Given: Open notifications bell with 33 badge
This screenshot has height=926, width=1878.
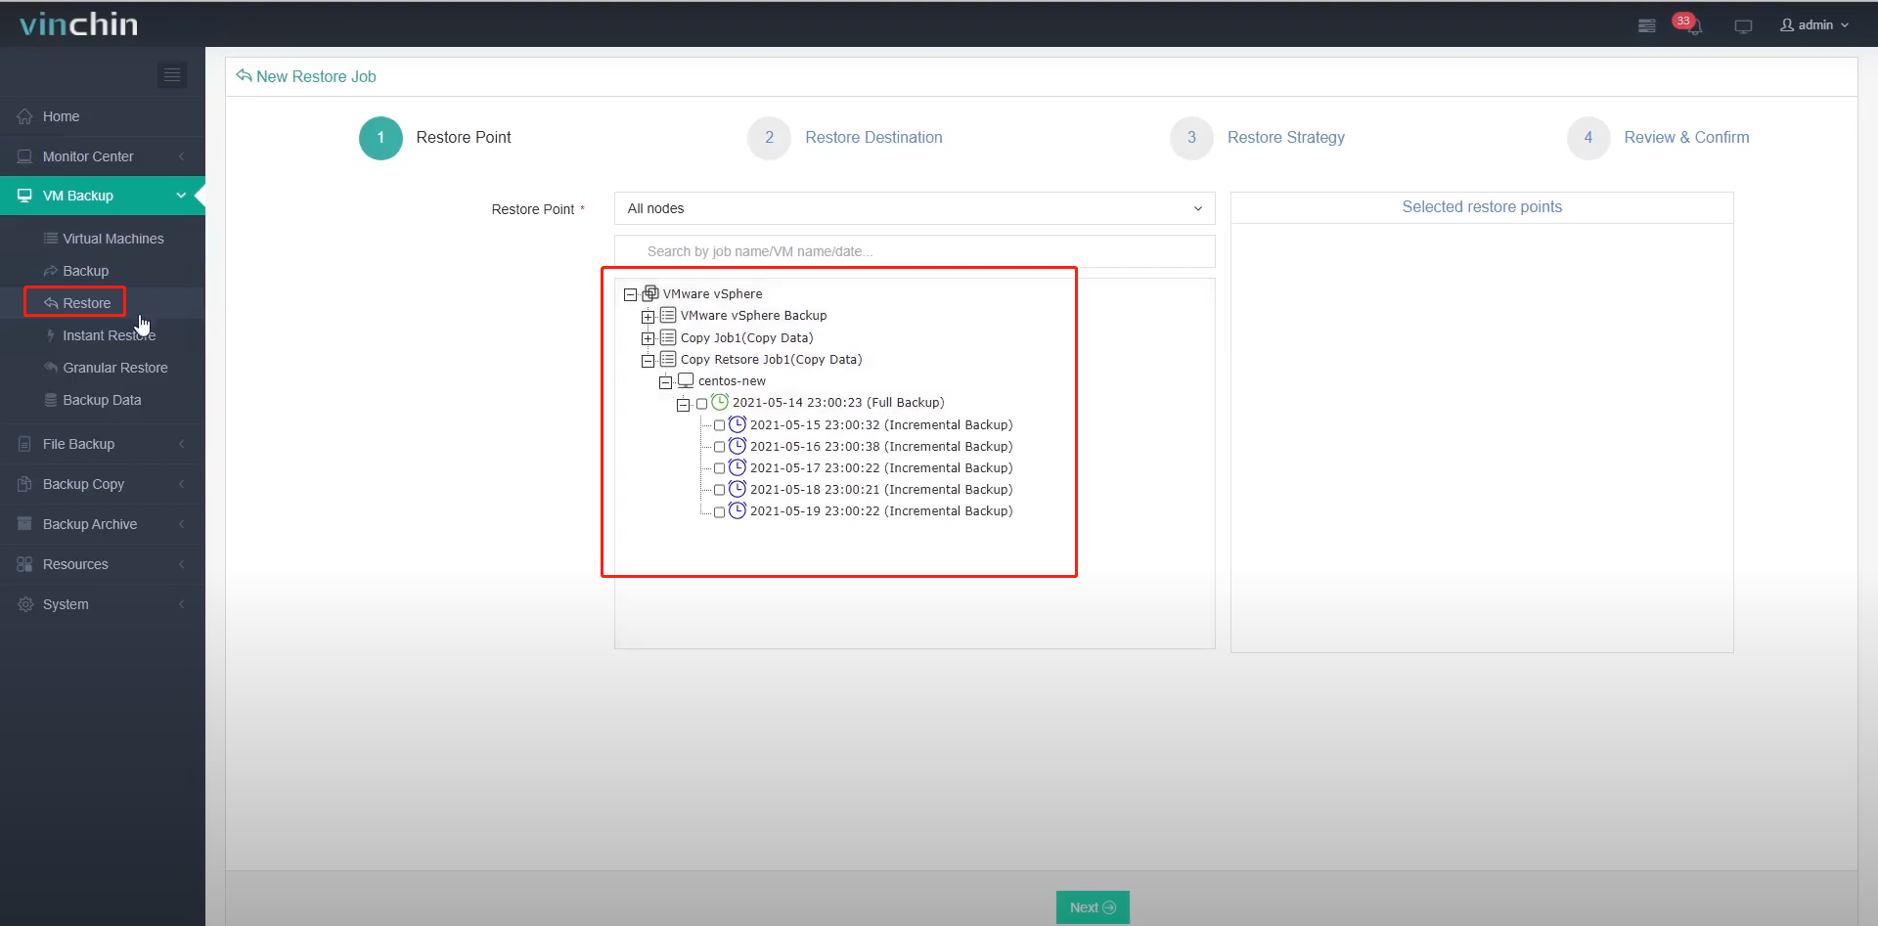Looking at the screenshot, I should [1689, 23].
